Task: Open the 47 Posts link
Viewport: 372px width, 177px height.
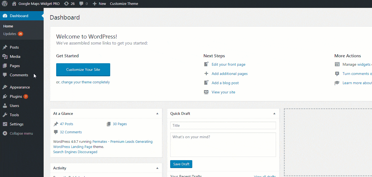Action: click(67, 124)
